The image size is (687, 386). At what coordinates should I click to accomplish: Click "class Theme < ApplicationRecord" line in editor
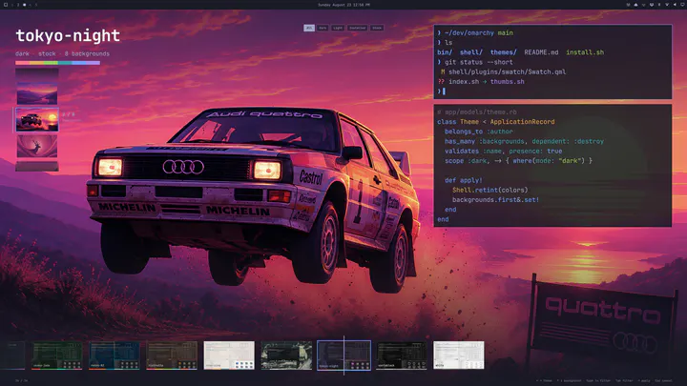pos(495,122)
